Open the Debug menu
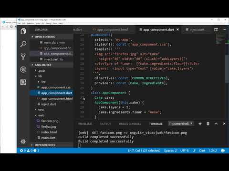The image size is (229, 171). point(49,23)
